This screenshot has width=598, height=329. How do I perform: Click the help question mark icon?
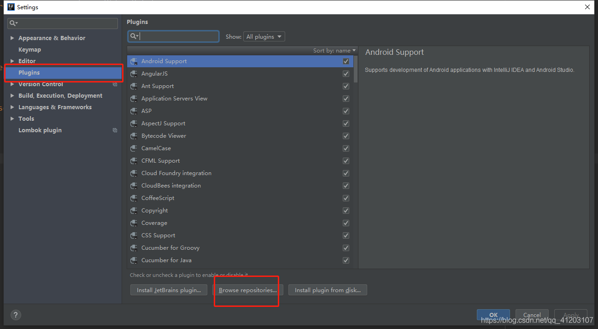(x=16, y=315)
